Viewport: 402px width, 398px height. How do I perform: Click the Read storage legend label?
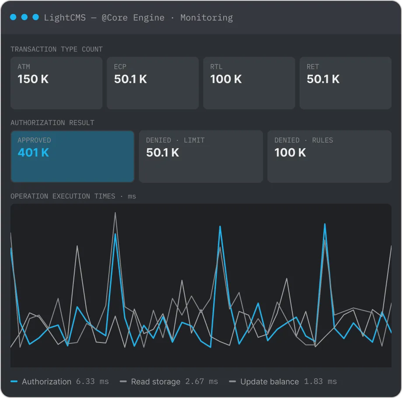tap(156, 381)
